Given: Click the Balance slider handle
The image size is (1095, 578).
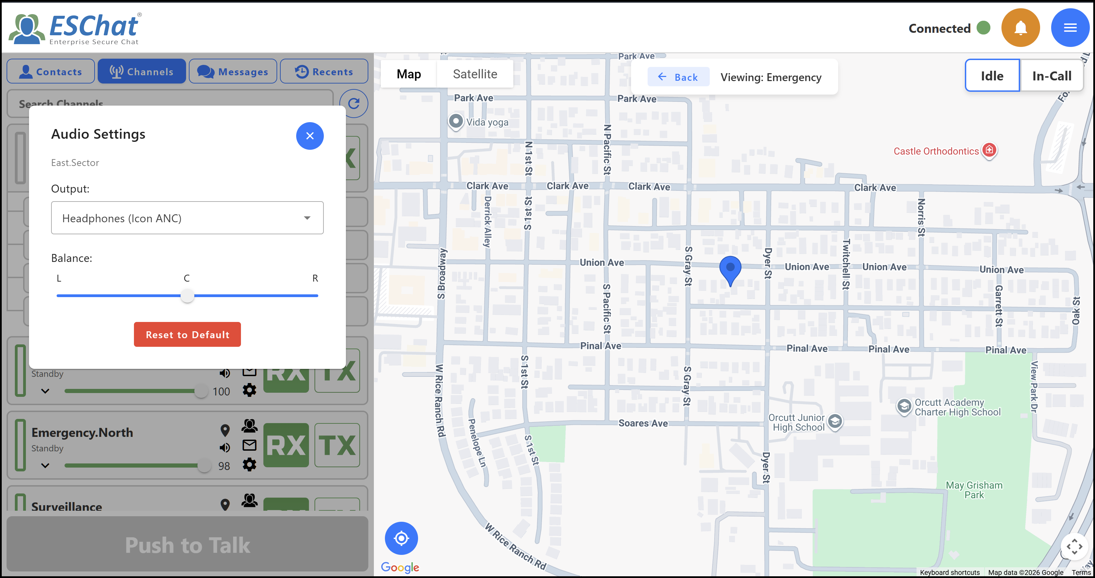Looking at the screenshot, I should (187, 296).
